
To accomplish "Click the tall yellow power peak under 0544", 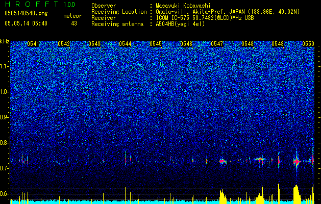I will click(125, 195).
